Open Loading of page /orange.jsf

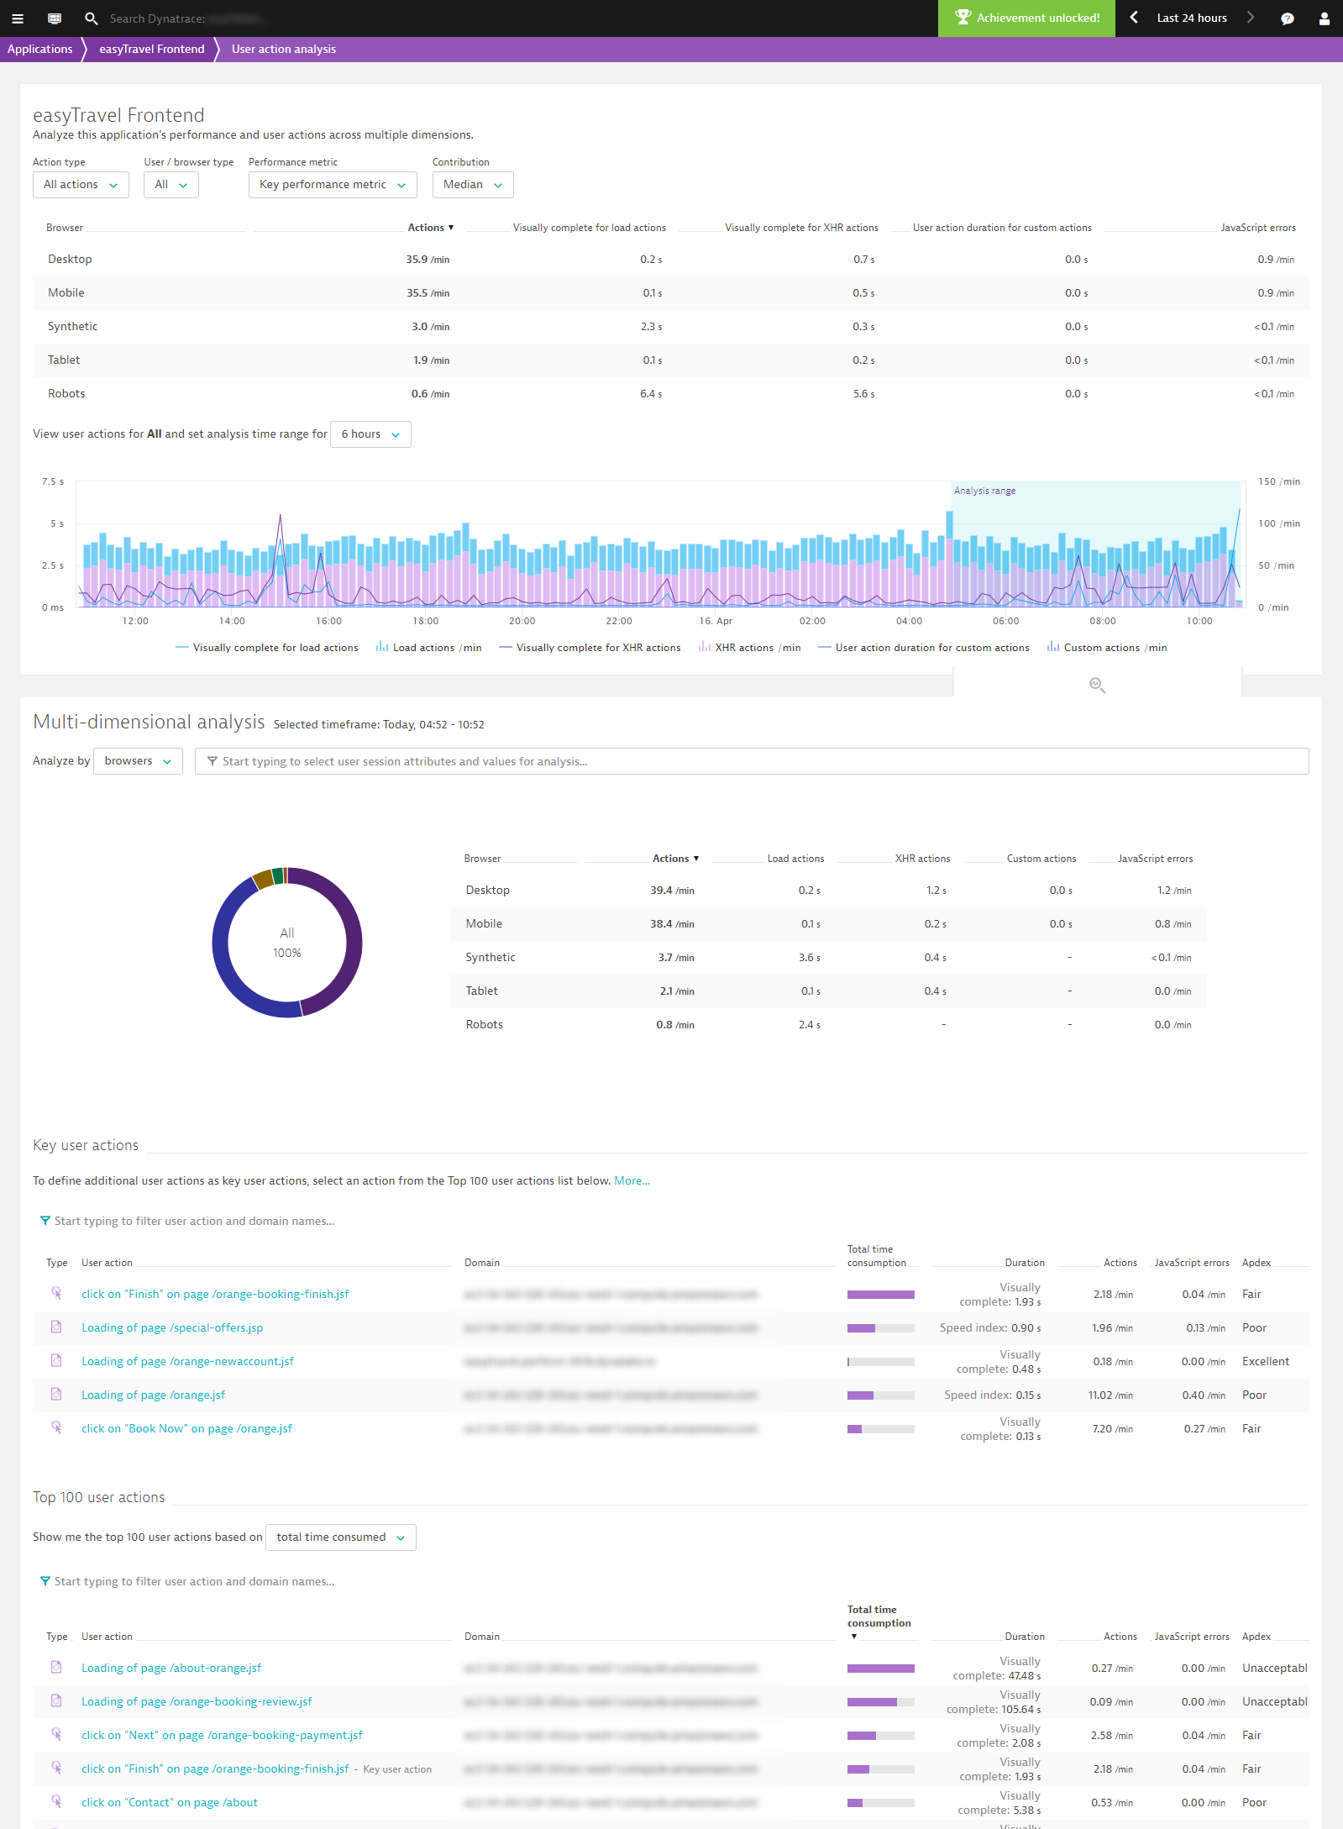(x=153, y=1395)
